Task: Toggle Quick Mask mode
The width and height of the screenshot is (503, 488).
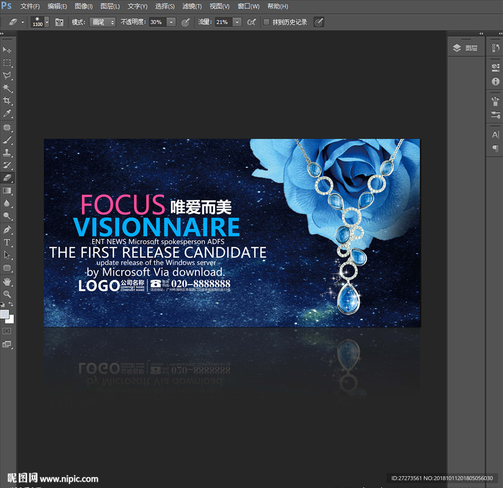Action: click(x=7, y=331)
